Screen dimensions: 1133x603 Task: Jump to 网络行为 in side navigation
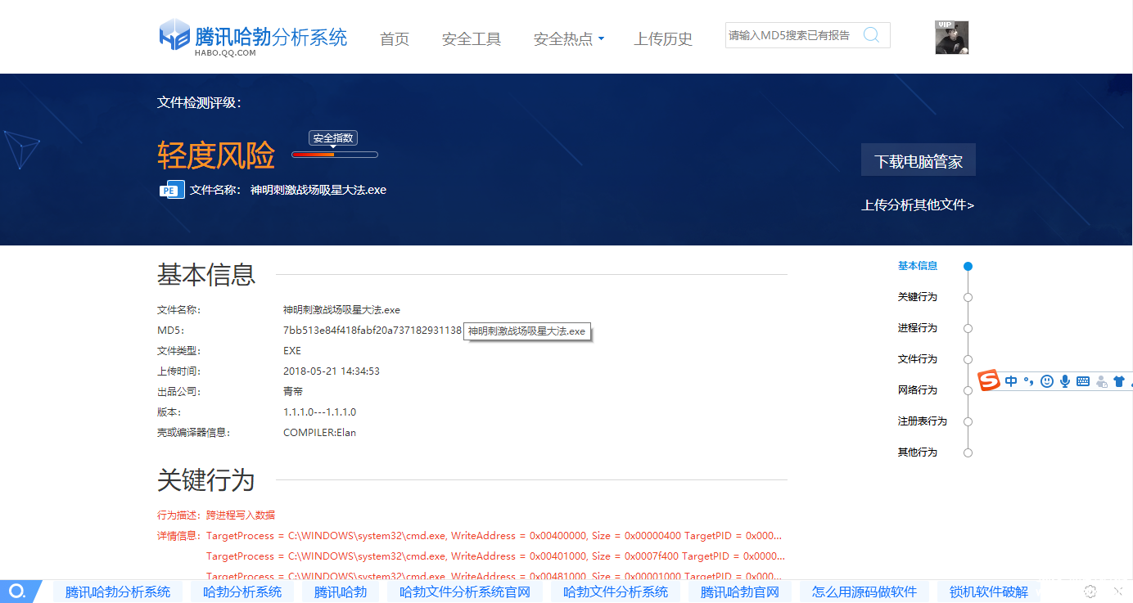918,390
